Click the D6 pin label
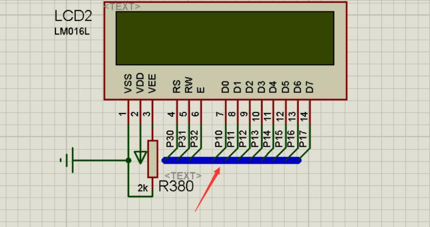Screen dimensions: 430x227 click(x=297, y=87)
